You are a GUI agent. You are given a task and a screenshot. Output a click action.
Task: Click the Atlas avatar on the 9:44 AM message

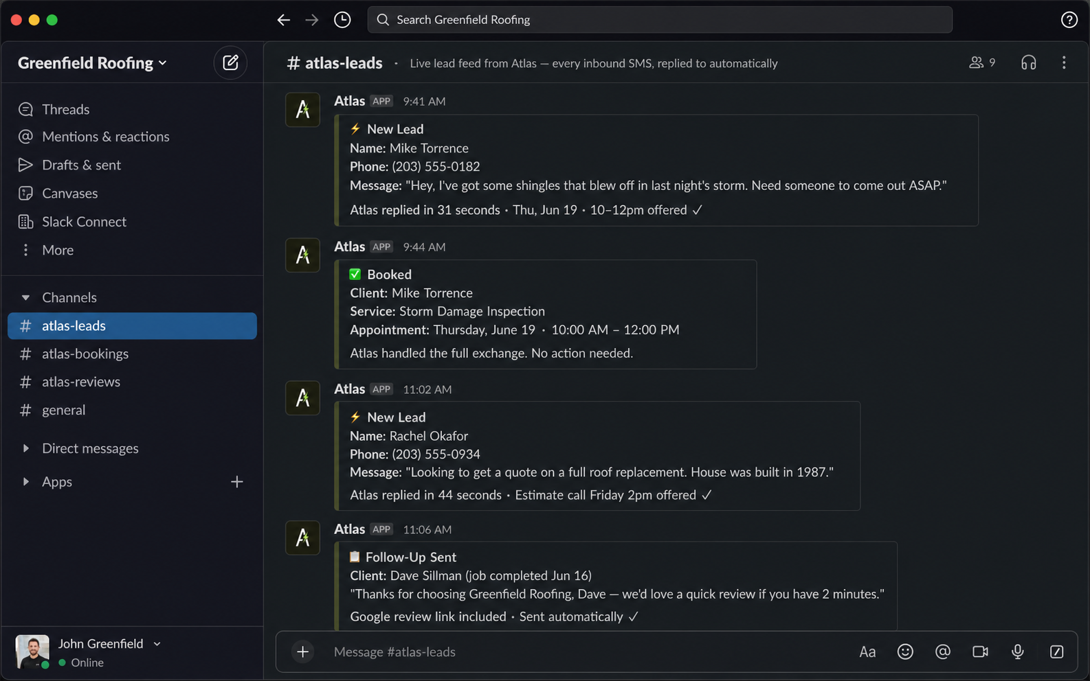click(302, 255)
